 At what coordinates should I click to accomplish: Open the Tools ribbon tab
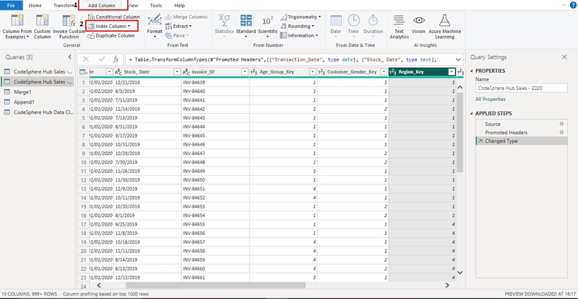[156, 6]
